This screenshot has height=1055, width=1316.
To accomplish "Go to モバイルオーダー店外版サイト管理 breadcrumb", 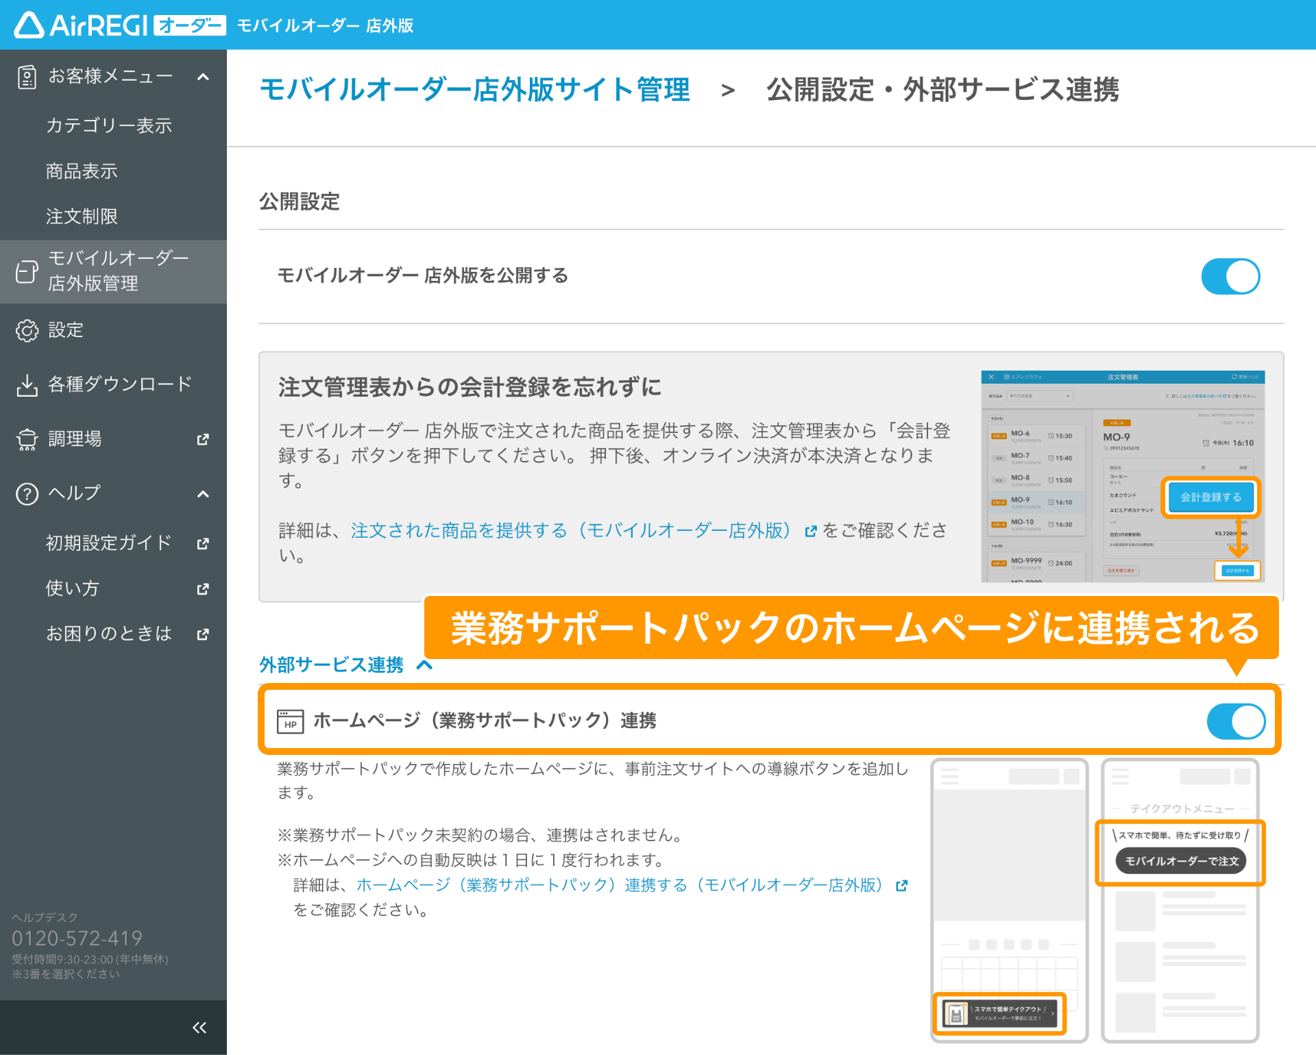I will click(474, 90).
